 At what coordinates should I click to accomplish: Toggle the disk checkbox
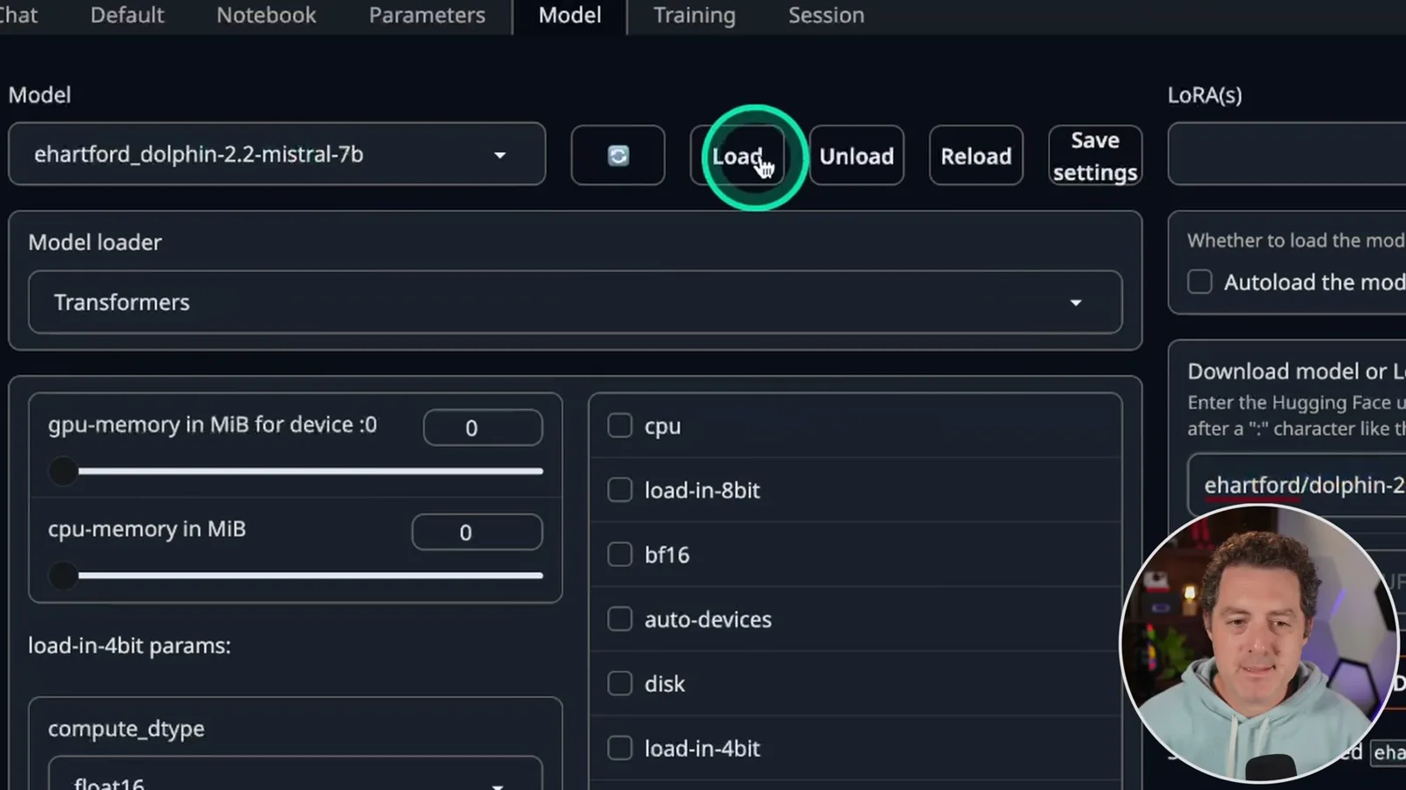click(x=620, y=684)
